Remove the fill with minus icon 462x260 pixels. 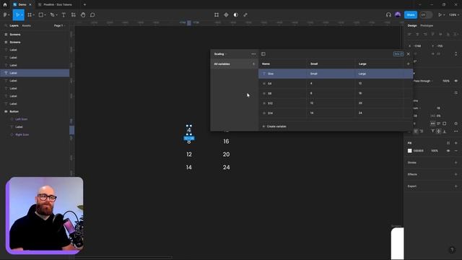(456, 151)
